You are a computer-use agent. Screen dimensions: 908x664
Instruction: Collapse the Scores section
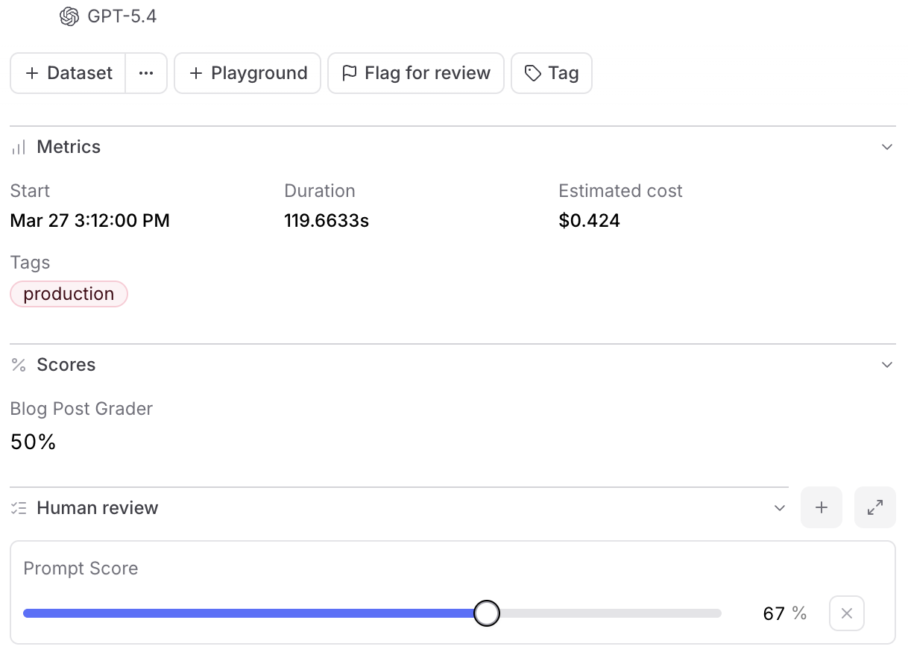(886, 365)
